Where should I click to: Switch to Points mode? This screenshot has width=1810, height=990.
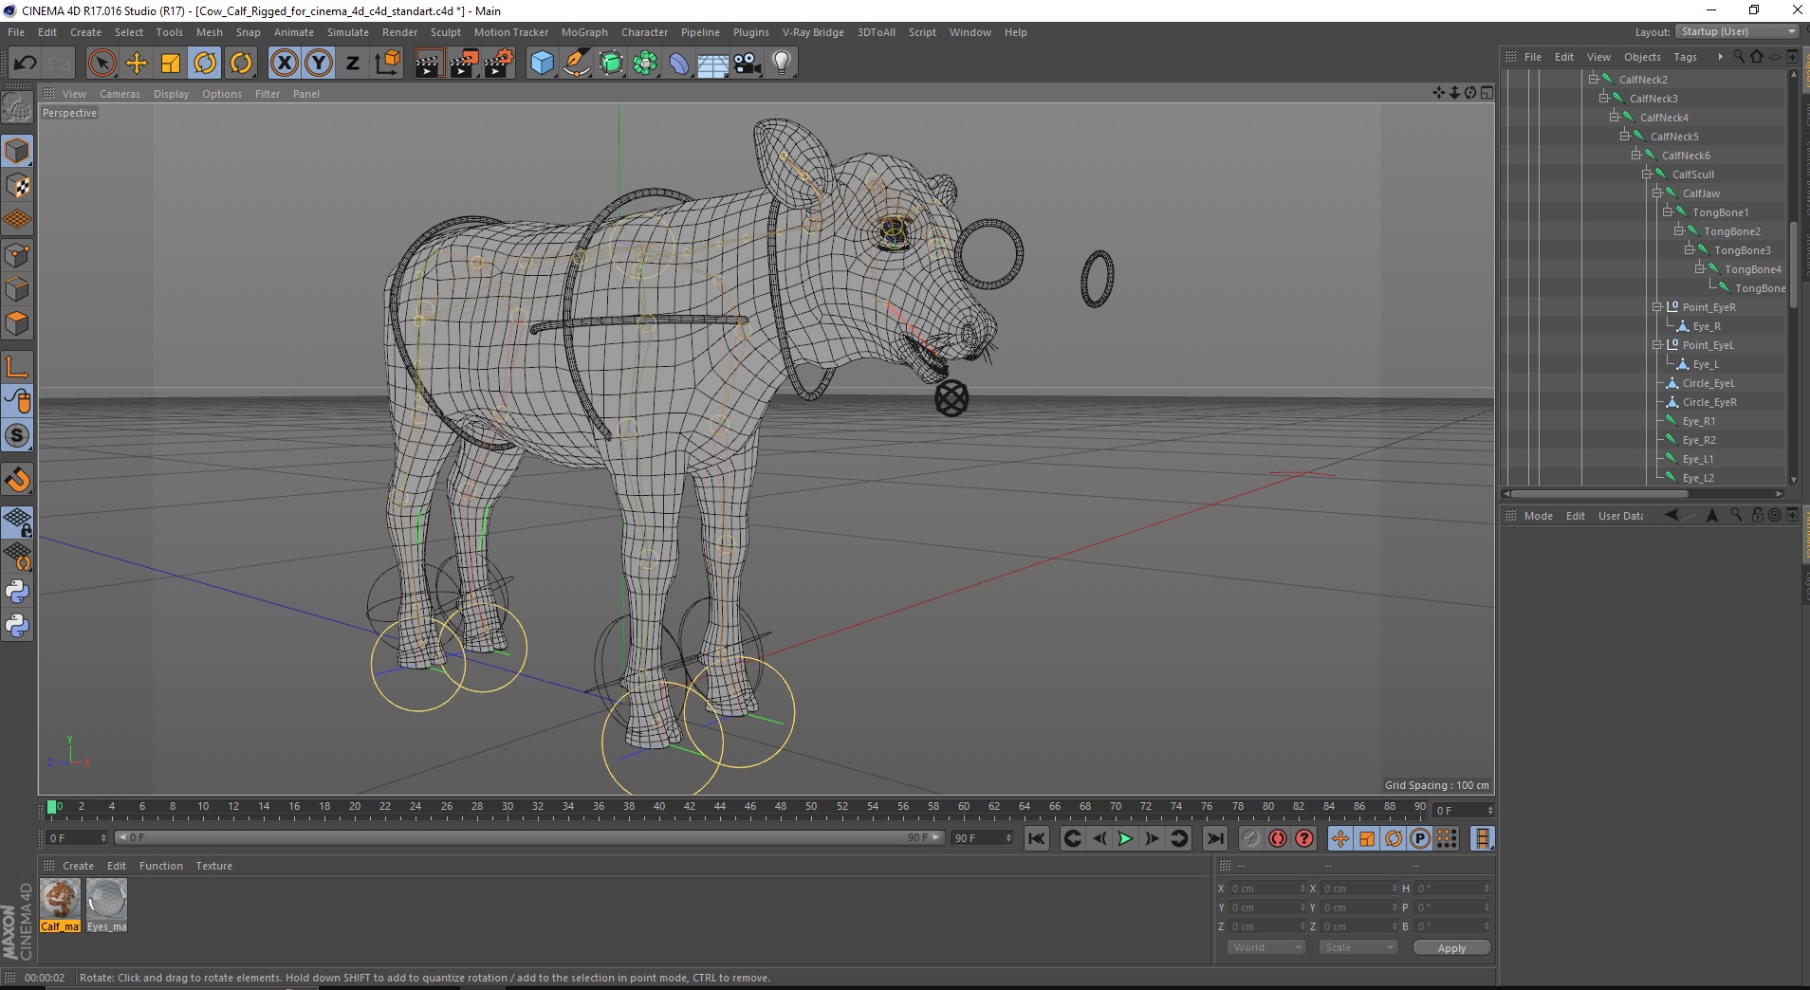[x=17, y=255]
